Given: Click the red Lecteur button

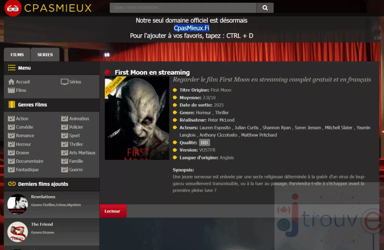Looking at the screenshot, I should point(113,211).
